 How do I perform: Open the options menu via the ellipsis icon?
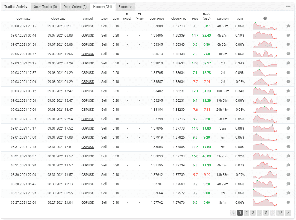coord(289,6)
